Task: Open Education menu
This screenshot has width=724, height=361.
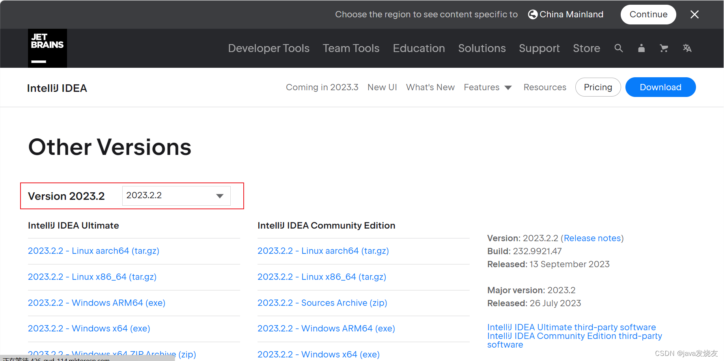Action: pos(419,48)
